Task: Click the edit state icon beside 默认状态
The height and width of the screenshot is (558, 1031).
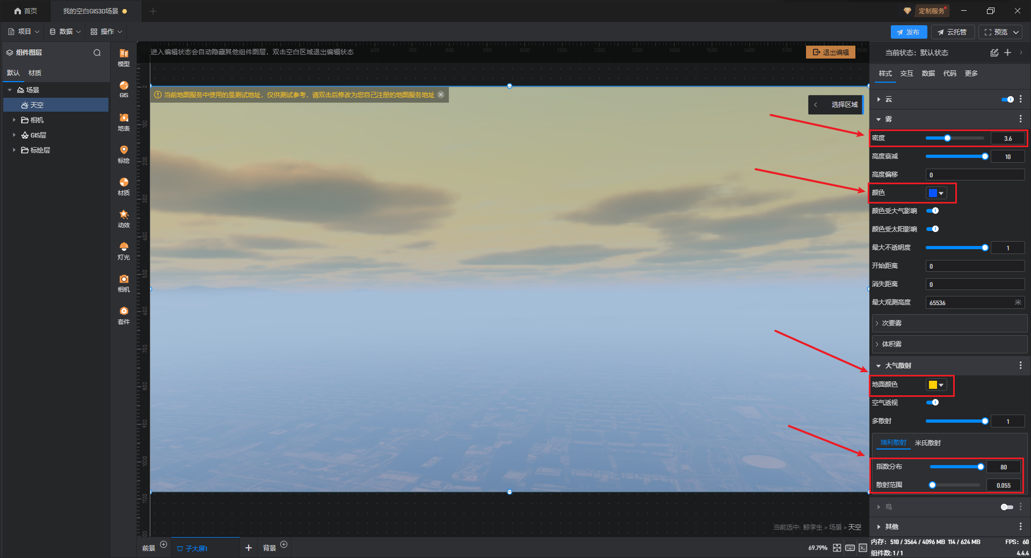Action: click(994, 53)
